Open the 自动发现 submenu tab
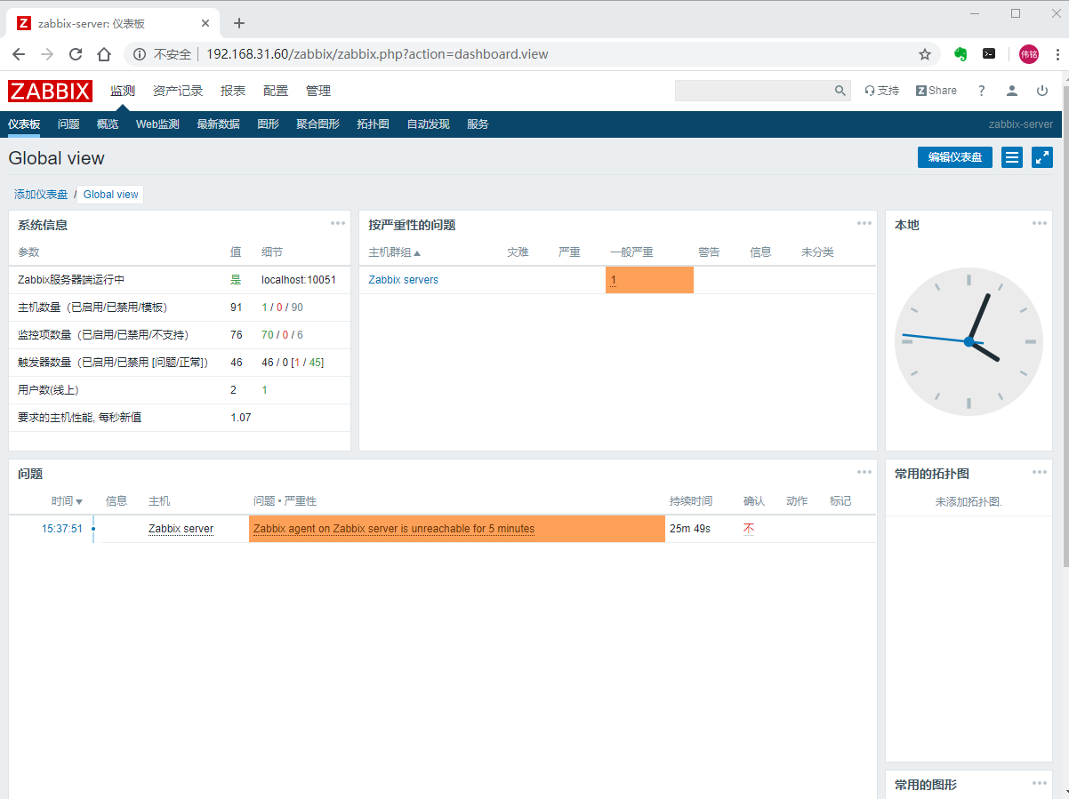 click(x=428, y=124)
